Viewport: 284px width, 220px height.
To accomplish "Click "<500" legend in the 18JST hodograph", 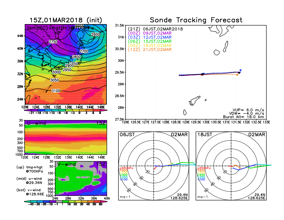I will 201,175.
